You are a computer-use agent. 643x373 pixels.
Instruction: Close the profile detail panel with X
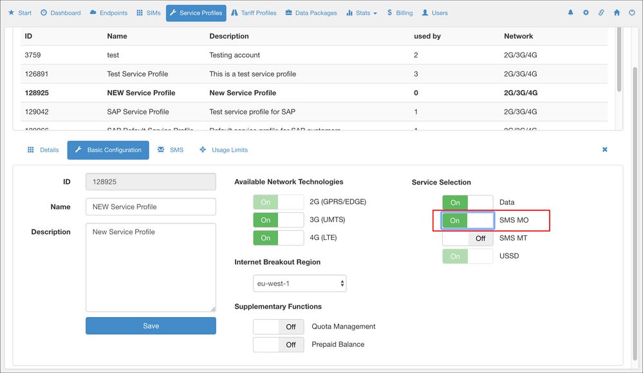pyautogui.click(x=605, y=150)
